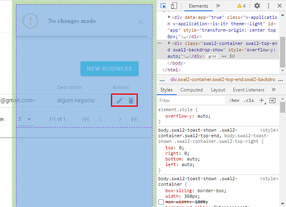Edit the top: 0 declaration value
The width and height of the screenshot is (286, 207).
180,148
